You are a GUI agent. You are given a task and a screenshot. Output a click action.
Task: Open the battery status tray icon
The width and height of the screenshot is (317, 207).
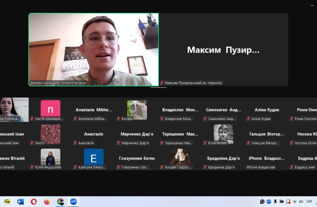pyautogui.click(x=282, y=202)
